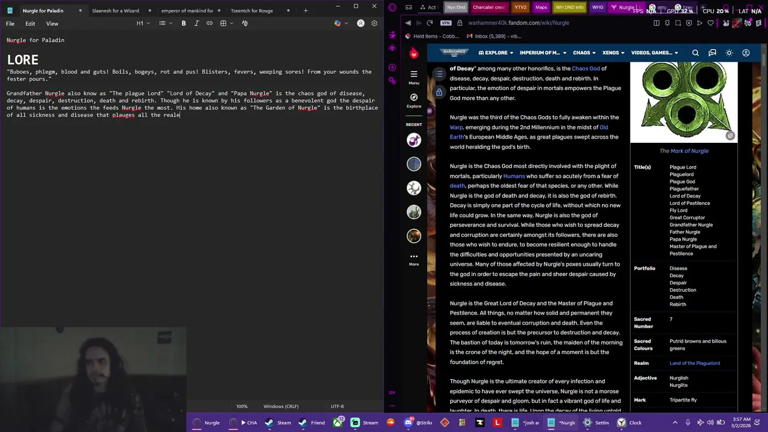Follow the Warp link
This screenshot has width=768, height=432.
[x=456, y=127]
